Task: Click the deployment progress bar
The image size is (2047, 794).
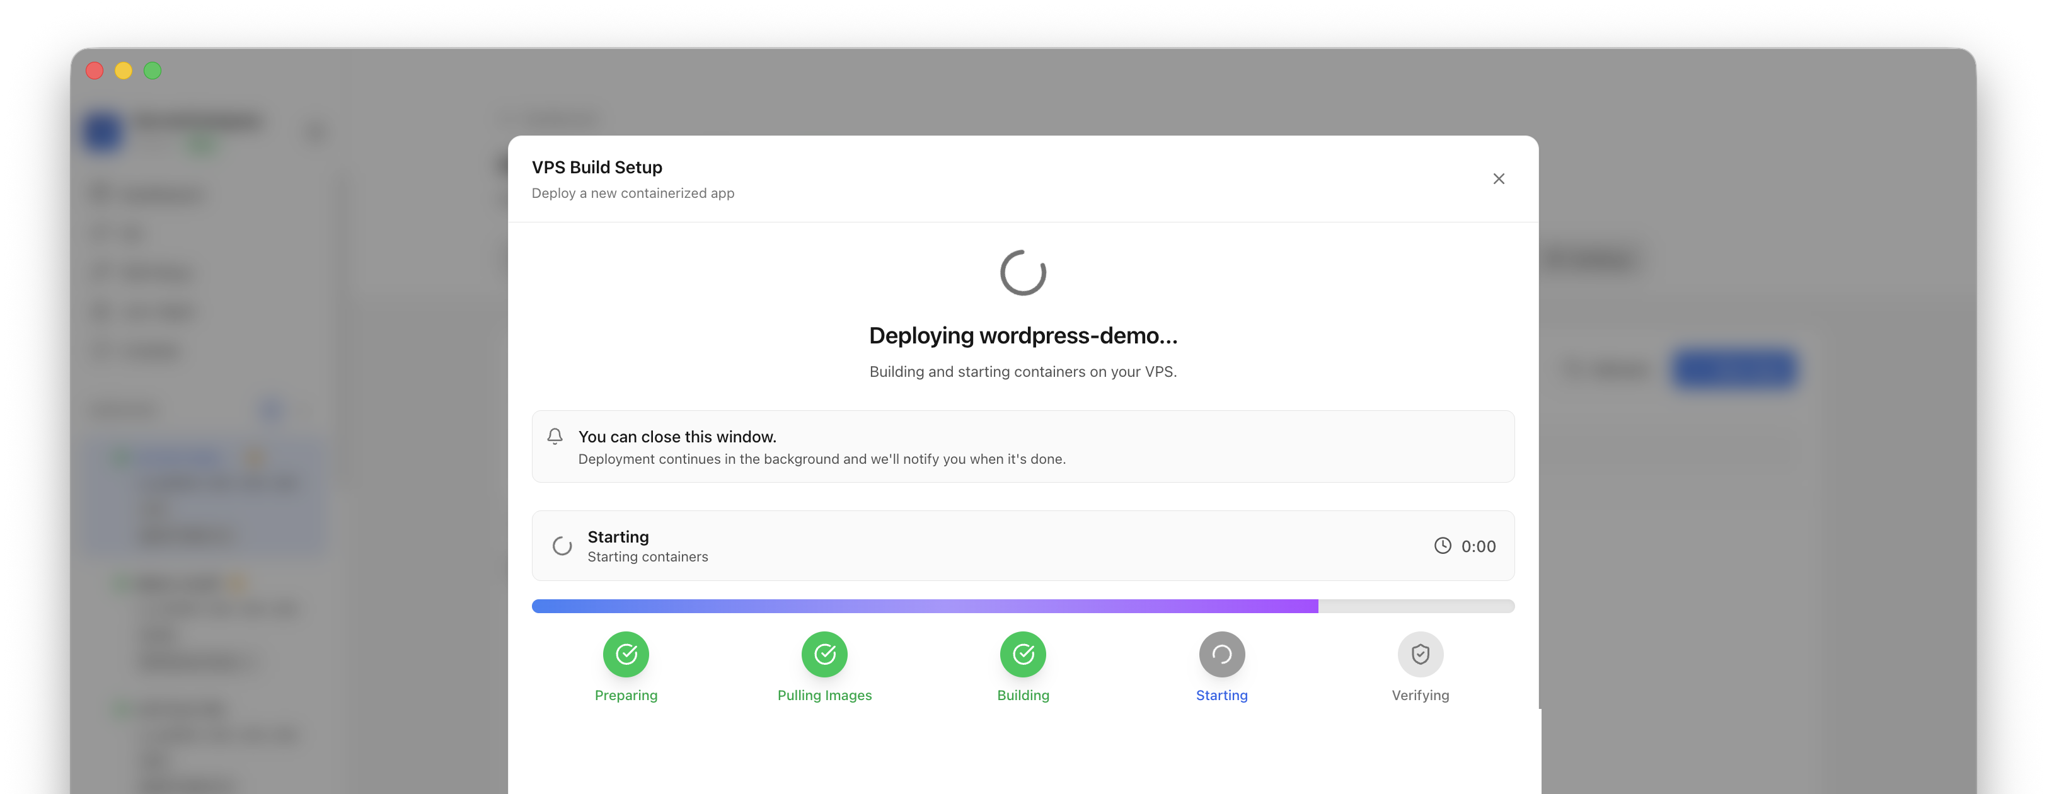Action: tap(1023, 606)
